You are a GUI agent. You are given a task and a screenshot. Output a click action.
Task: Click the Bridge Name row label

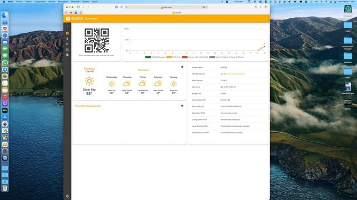tap(197, 67)
